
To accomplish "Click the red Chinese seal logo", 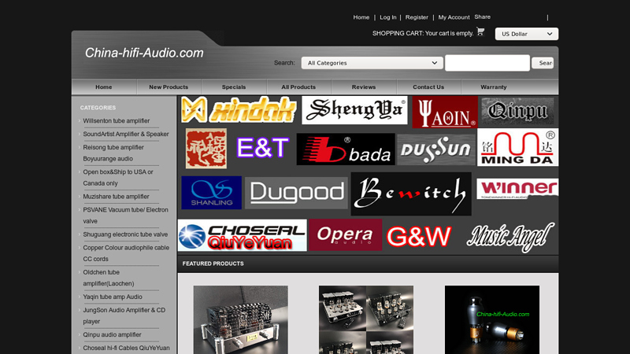I will [206, 149].
